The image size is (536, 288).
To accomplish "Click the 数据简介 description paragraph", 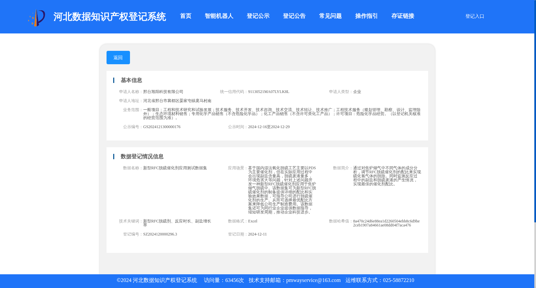I will [x=387, y=176].
